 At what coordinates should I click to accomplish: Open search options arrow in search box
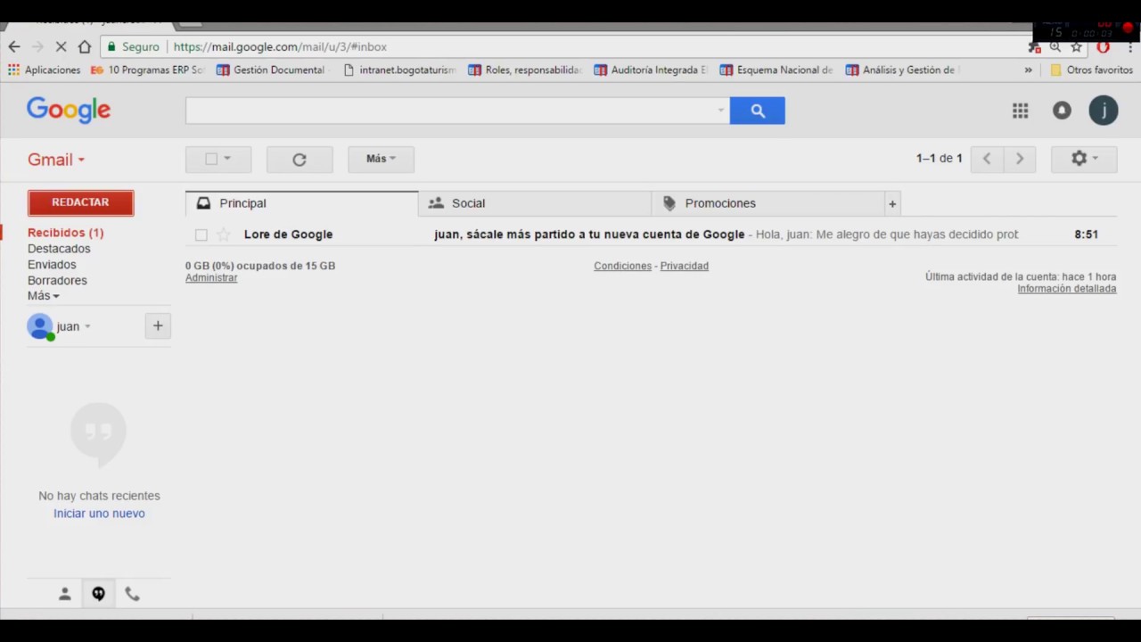[x=721, y=111]
